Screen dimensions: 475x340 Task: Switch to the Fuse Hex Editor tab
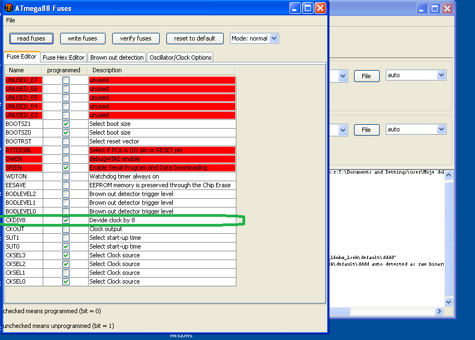[x=63, y=57]
